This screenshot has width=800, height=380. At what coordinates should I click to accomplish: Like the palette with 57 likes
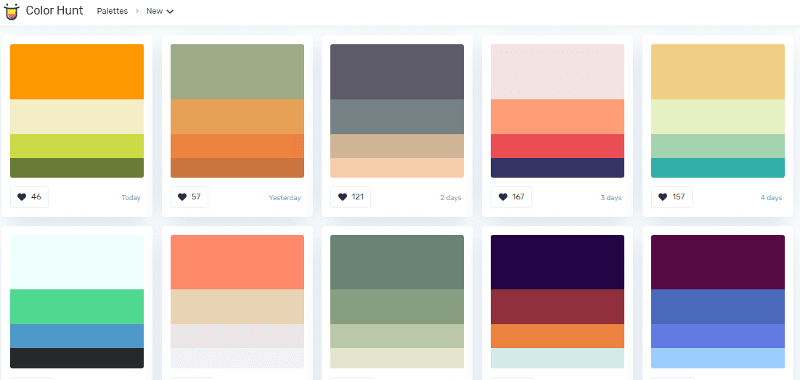click(189, 197)
